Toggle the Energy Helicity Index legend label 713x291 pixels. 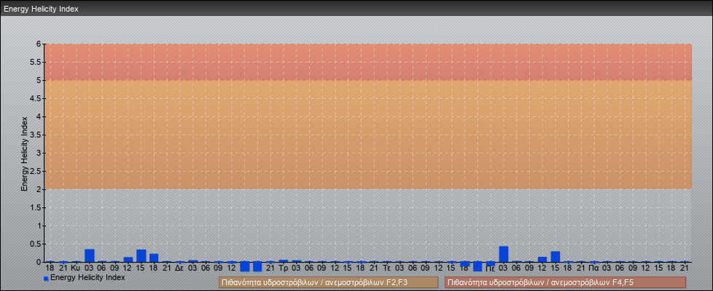(x=87, y=277)
